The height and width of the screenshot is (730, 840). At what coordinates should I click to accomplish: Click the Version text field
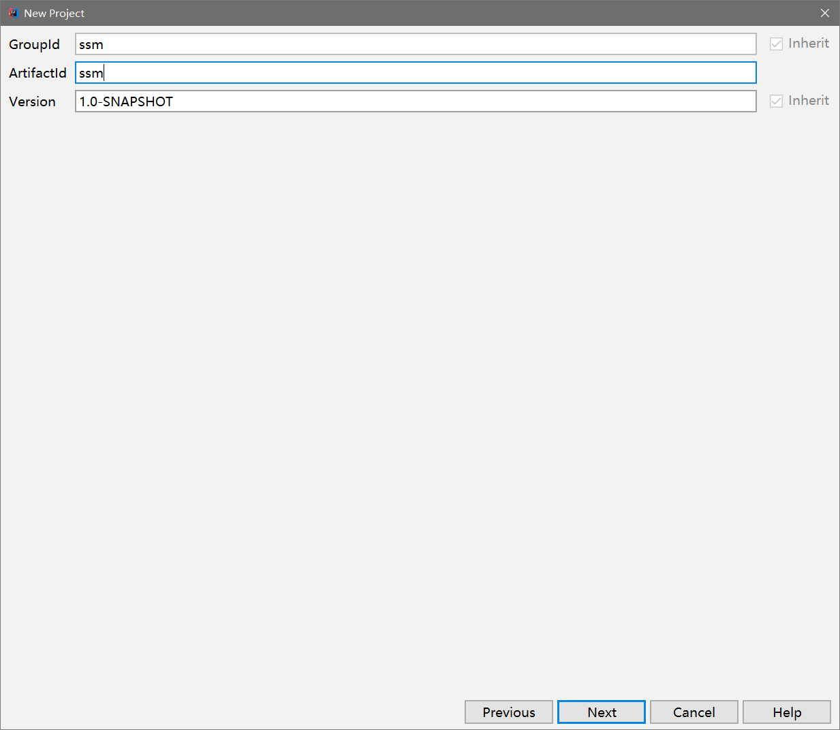tap(416, 101)
